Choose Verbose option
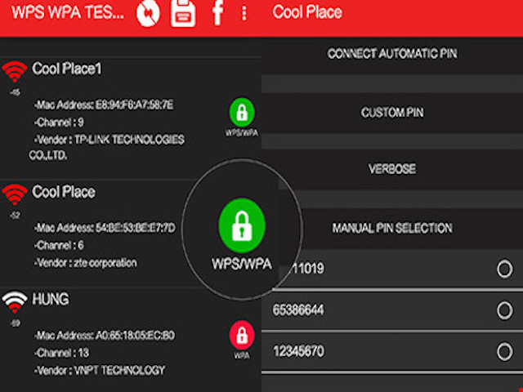This screenshot has height=392, width=523. click(x=392, y=169)
